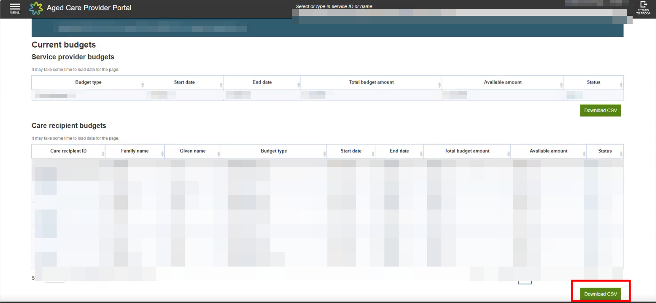Image resolution: width=656 pixels, height=303 pixels.
Task: Sort care recipients by Given name
Action: 192,151
